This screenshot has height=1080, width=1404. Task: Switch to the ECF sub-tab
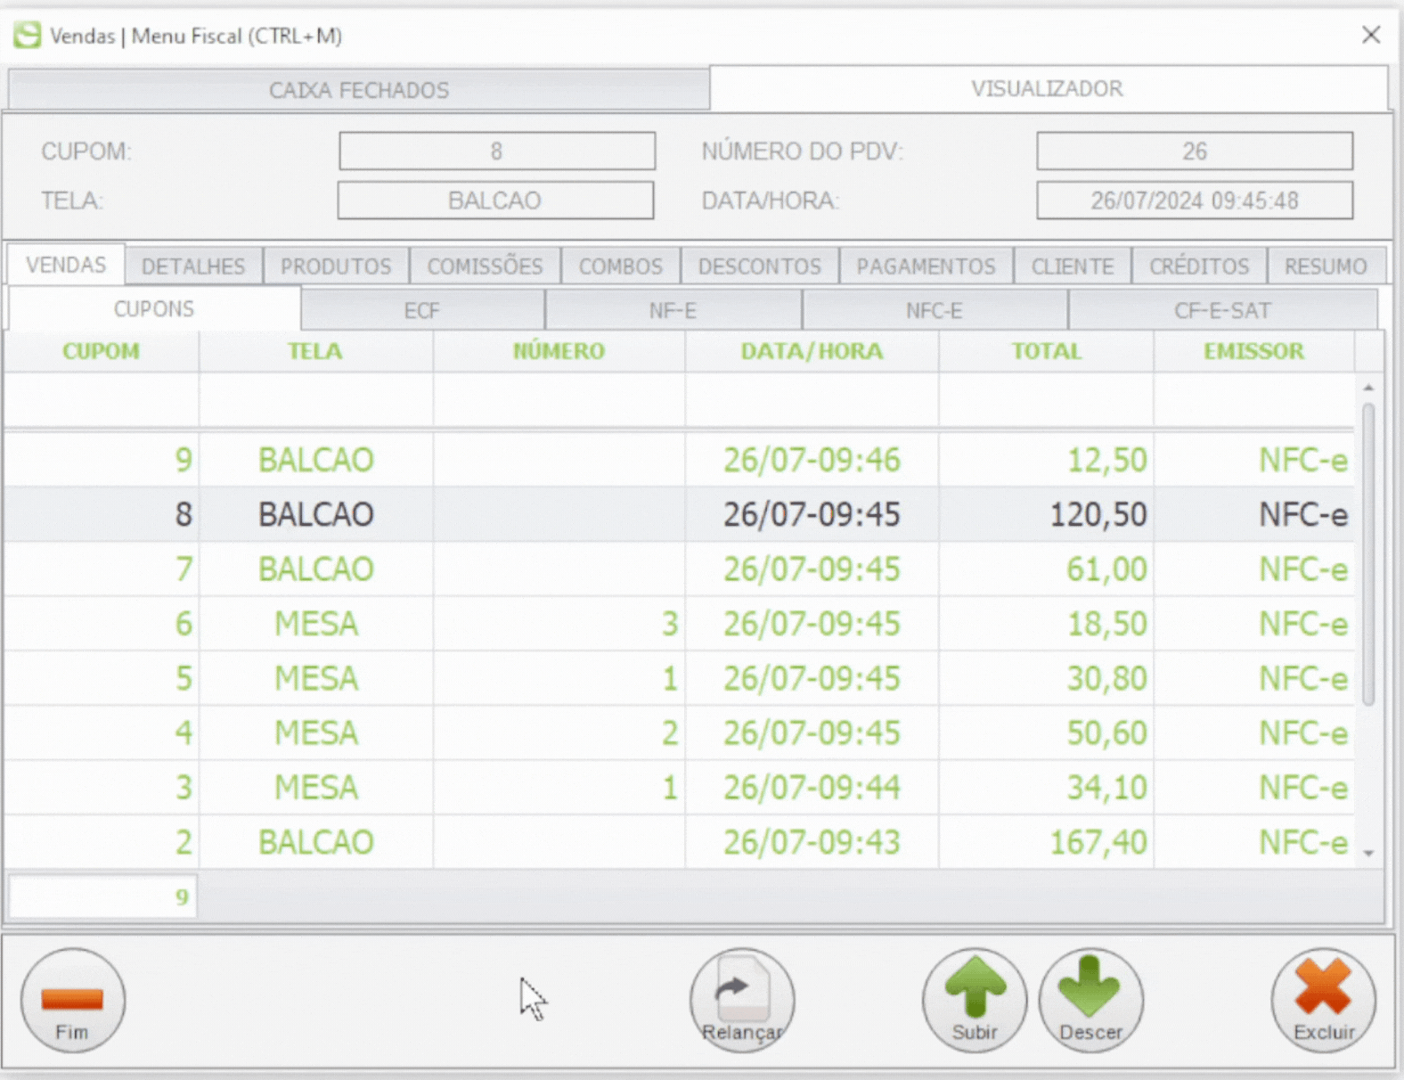[422, 311]
